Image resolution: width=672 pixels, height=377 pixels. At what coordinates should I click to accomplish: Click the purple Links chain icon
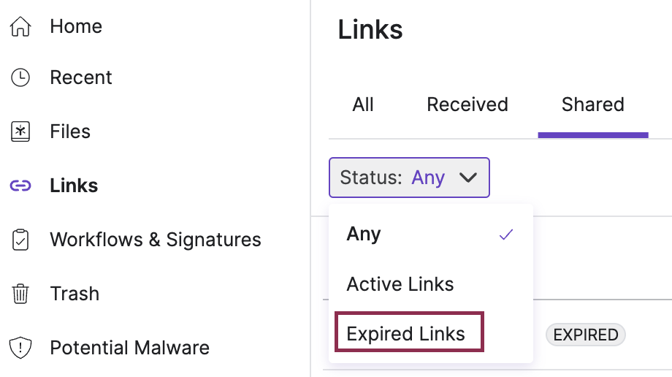[20, 186]
